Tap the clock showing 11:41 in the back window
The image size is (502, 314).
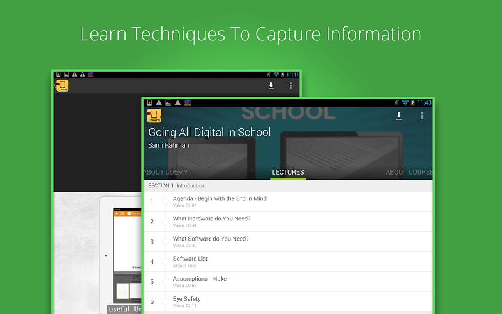292,75
